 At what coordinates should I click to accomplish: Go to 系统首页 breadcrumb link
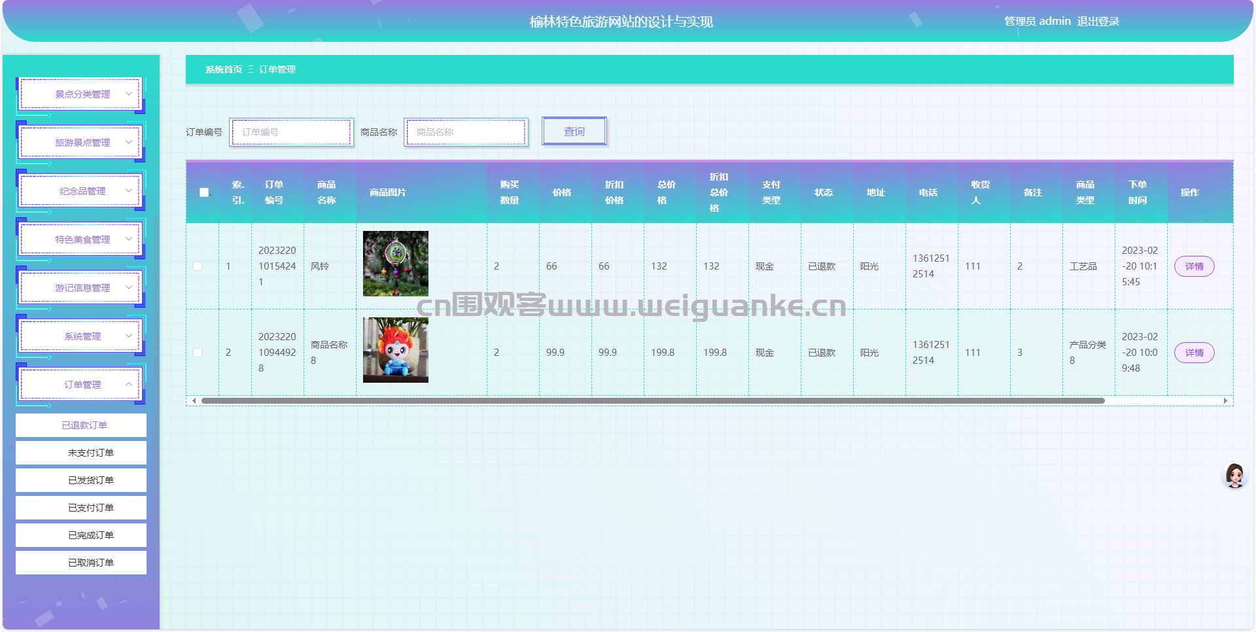pos(224,69)
